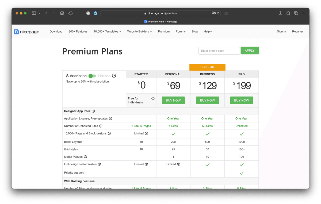Expand the Help dropdown
This screenshot has width=321, height=204.
[208, 32]
